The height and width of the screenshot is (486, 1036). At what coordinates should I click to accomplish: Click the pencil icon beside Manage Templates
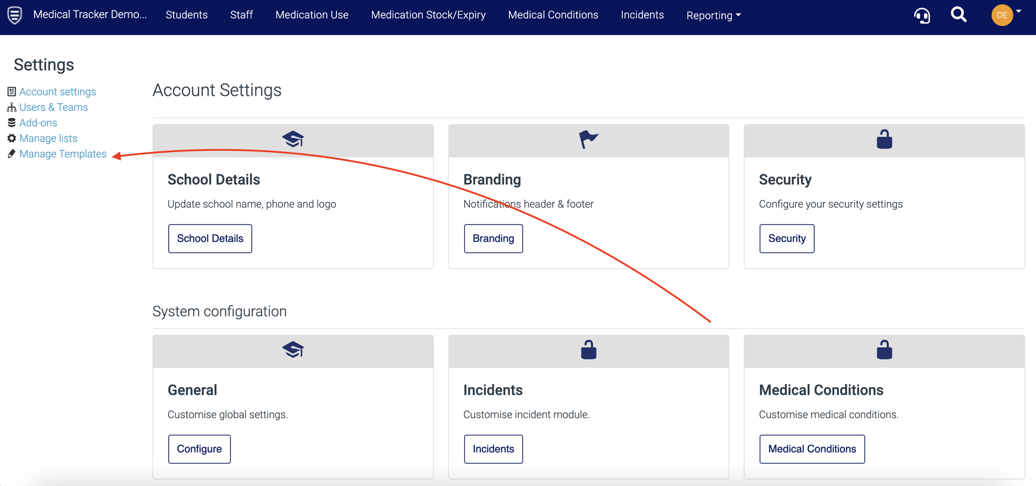(x=12, y=154)
